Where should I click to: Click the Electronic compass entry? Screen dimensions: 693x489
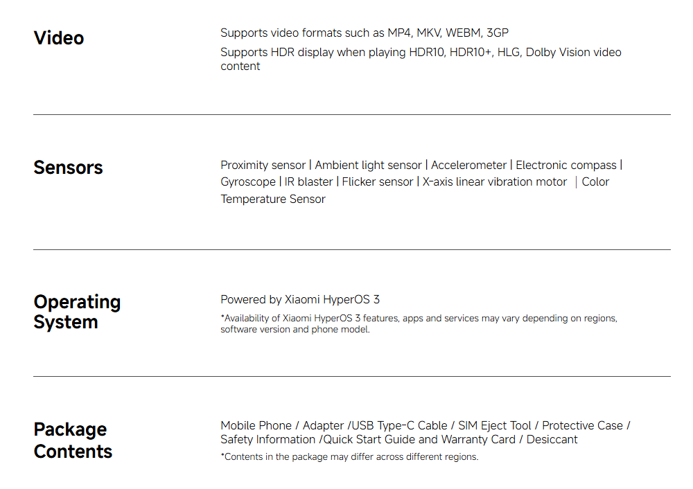tap(565, 165)
